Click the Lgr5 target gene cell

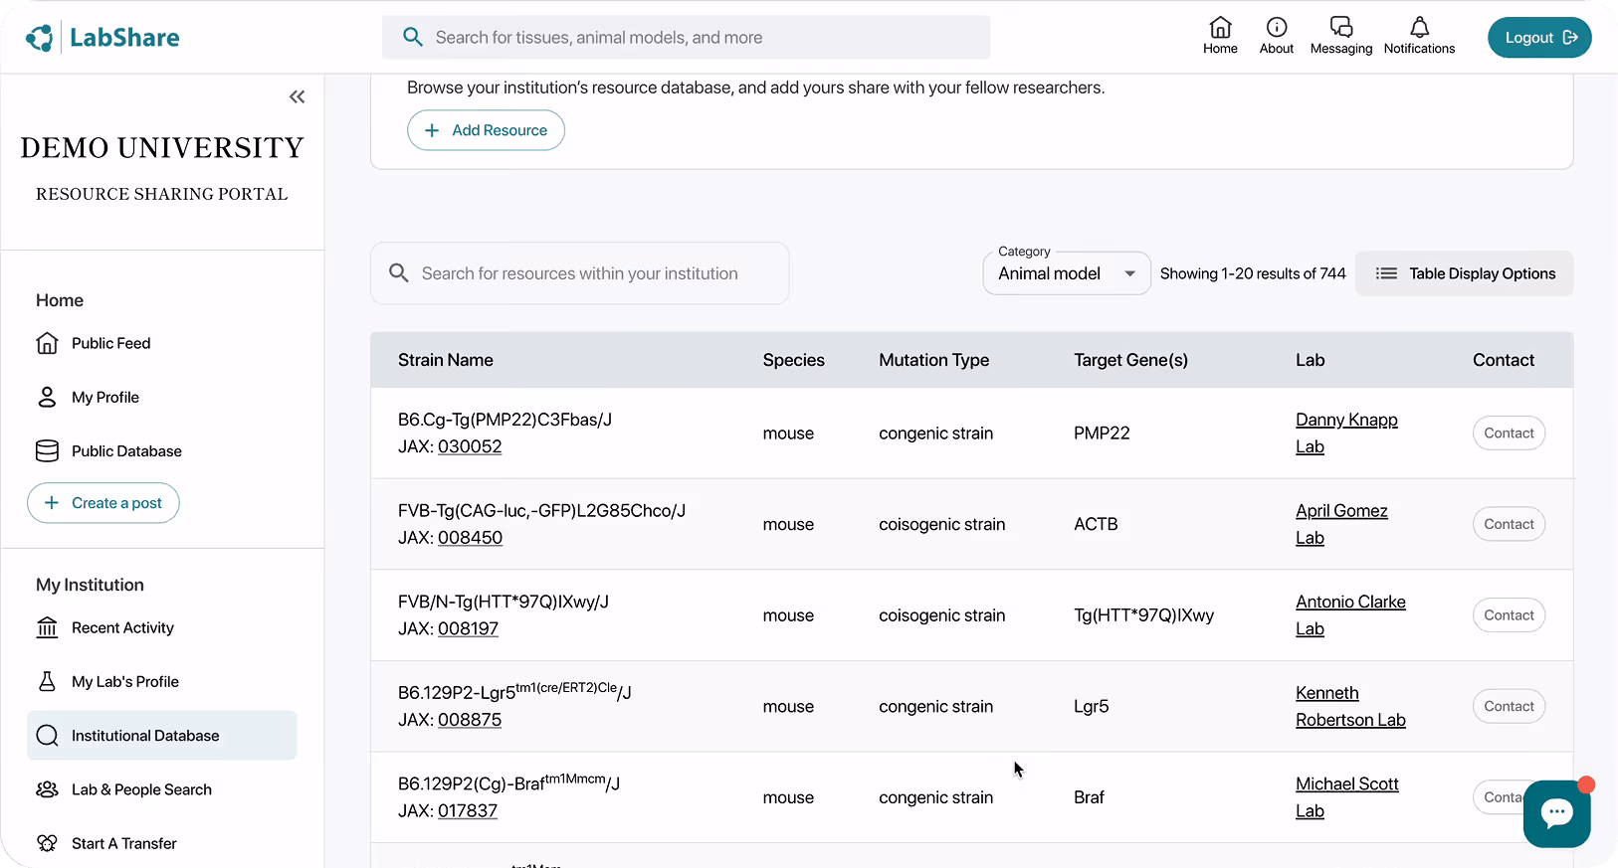point(1091,707)
